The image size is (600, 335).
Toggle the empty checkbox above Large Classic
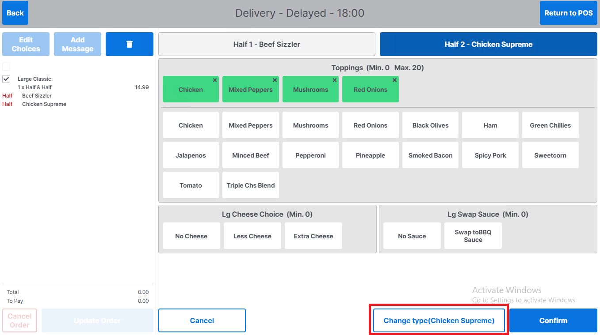[x=6, y=67]
